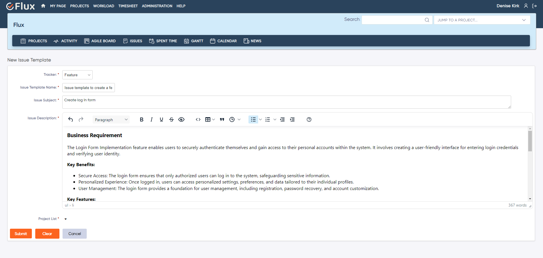Toggle strikethrough formatting
This screenshot has width=543, height=258.
[171, 119]
